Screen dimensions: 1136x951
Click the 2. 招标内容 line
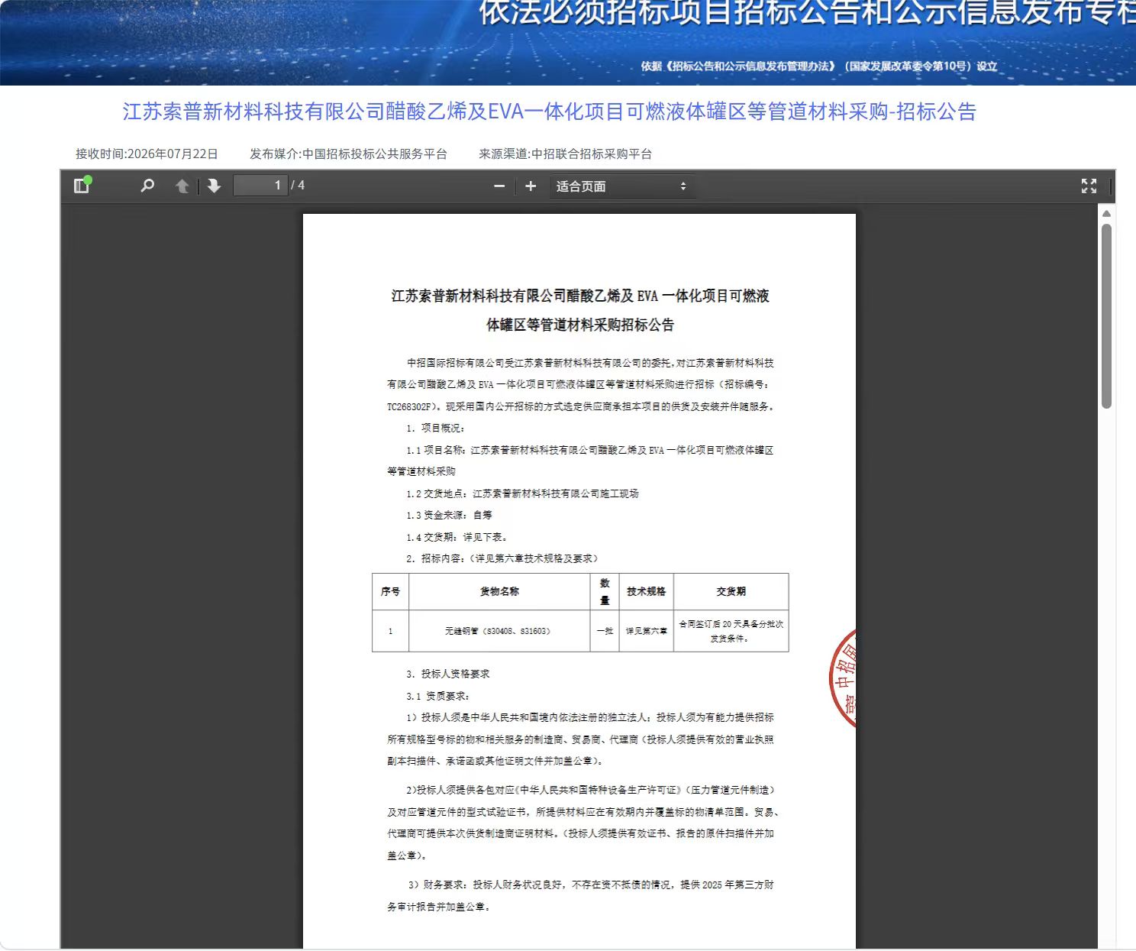click(x=502, y=558)
